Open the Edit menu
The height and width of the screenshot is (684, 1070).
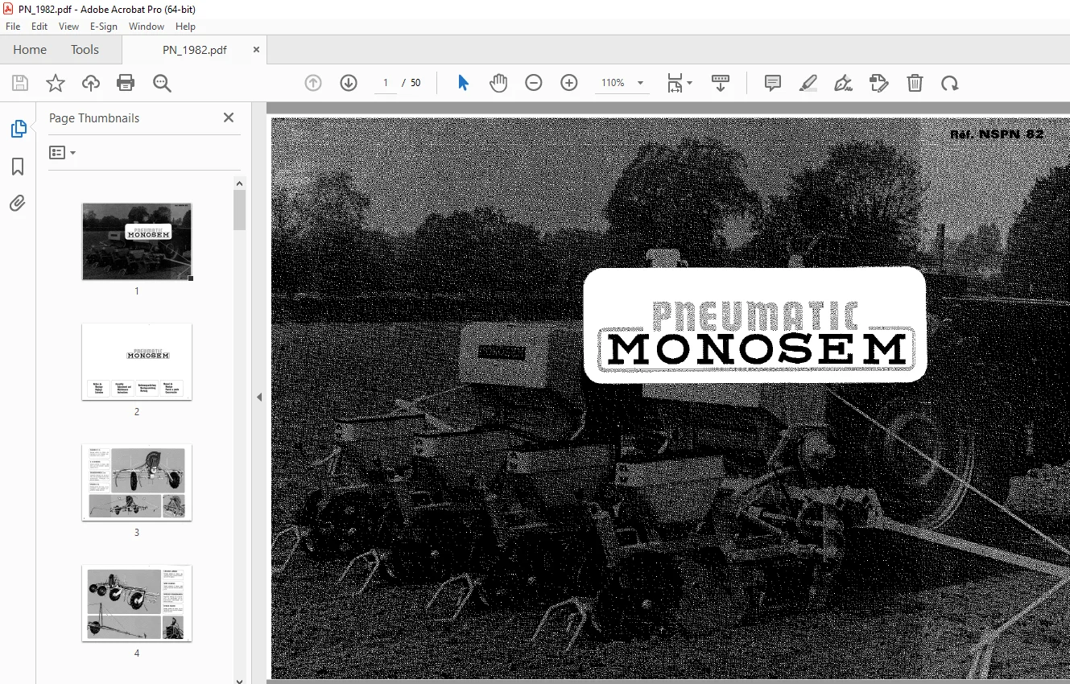pyautogui.click(x=39, y=27)
